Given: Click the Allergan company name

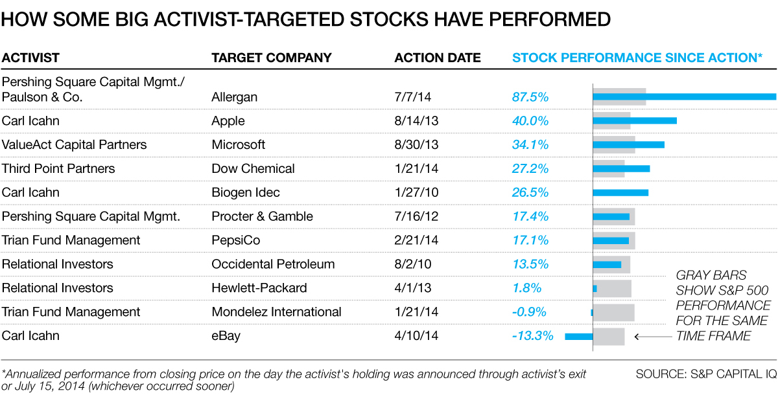Looking at the screenshot, I should click(235, 97).
